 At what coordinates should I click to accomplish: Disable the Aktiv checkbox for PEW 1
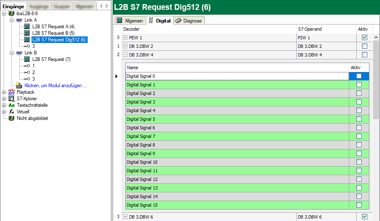364,38
